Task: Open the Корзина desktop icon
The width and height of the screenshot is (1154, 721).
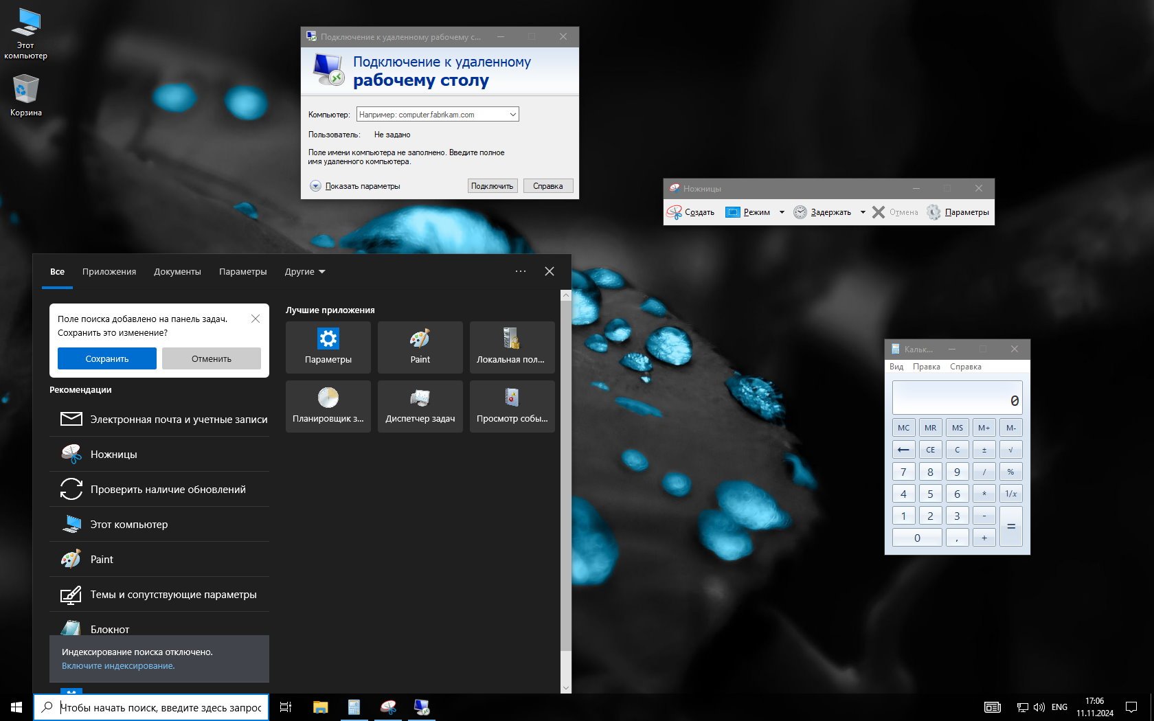Action: (x=25, y=95)
